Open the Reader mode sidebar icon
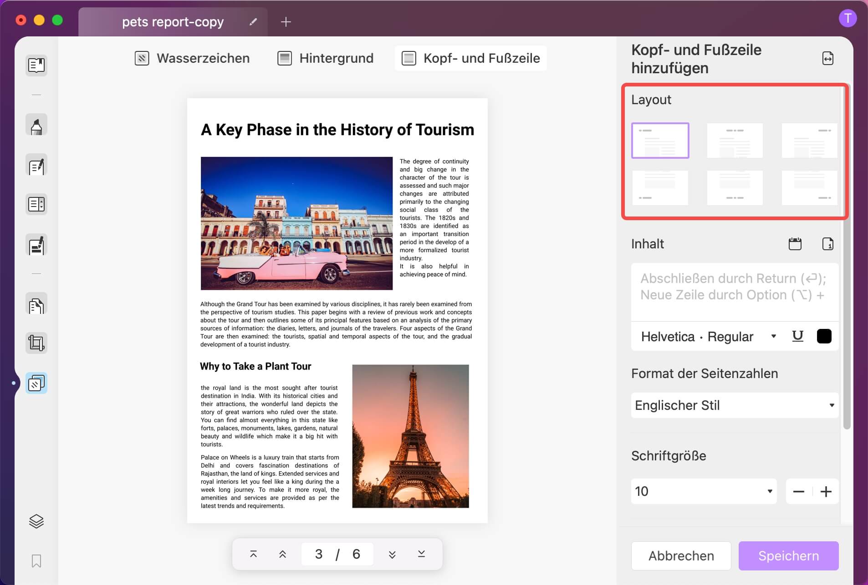Image resolution: width=868 pixels, height=585 pixels. (x=36, y=65)
